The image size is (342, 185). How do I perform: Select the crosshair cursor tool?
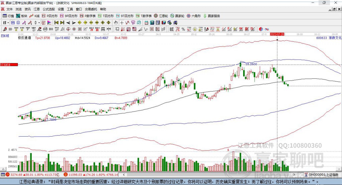122,23
